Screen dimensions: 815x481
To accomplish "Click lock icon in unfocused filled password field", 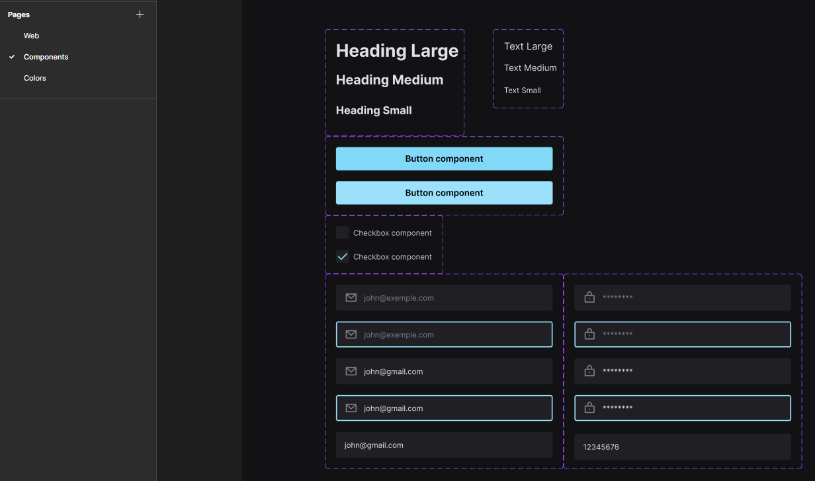I will click(x=589, y=371).
